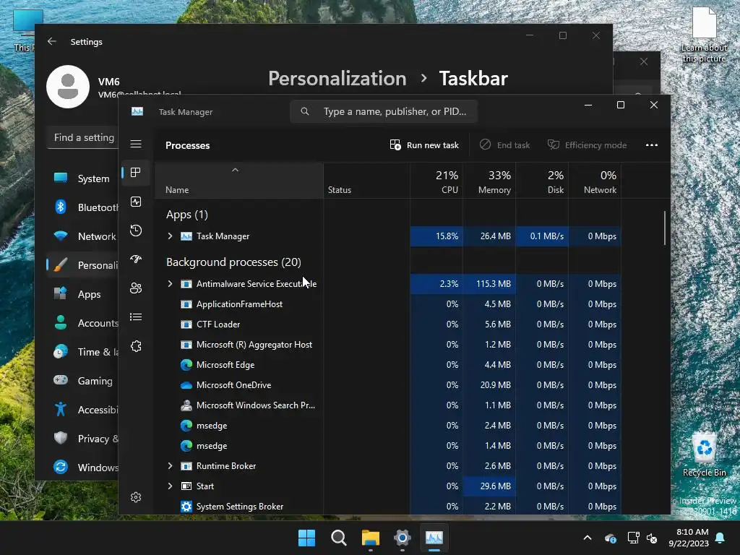
Task: Open Bluetooth section in Settings sidebar
Action: (82, 207)
